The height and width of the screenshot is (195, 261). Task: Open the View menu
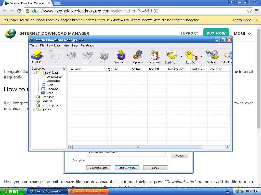[66, 45]
